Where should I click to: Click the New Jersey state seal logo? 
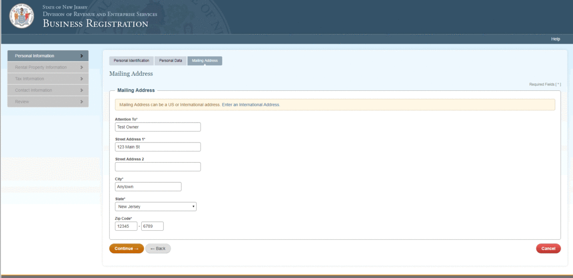tap(22, 16)
